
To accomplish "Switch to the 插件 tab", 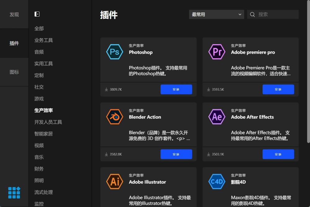I will [14, 43].
